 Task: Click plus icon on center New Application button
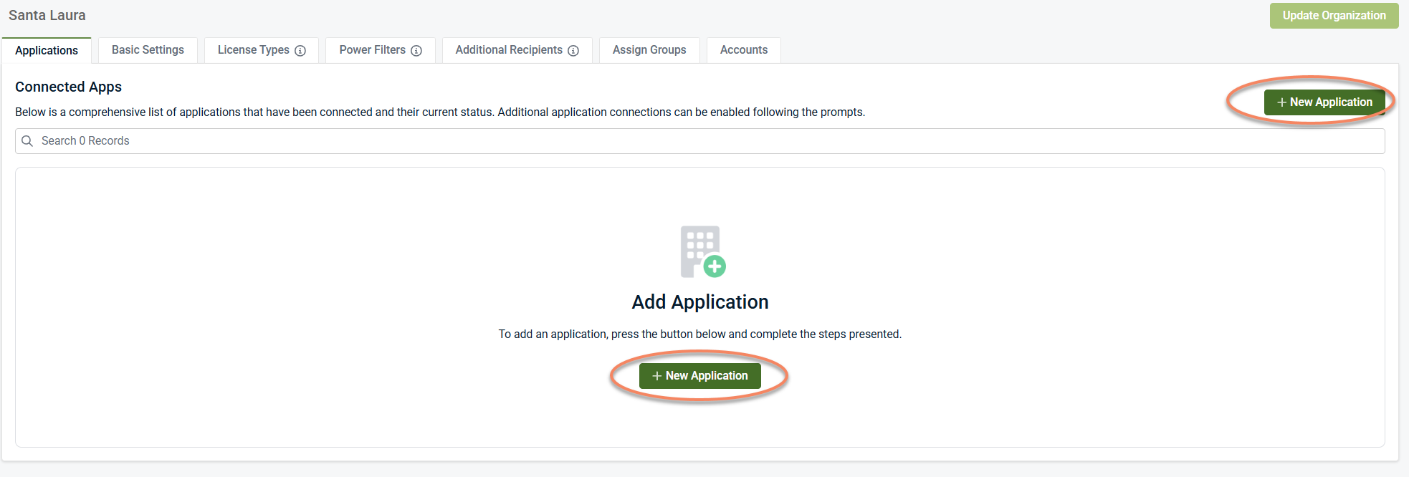pos(656,376)
